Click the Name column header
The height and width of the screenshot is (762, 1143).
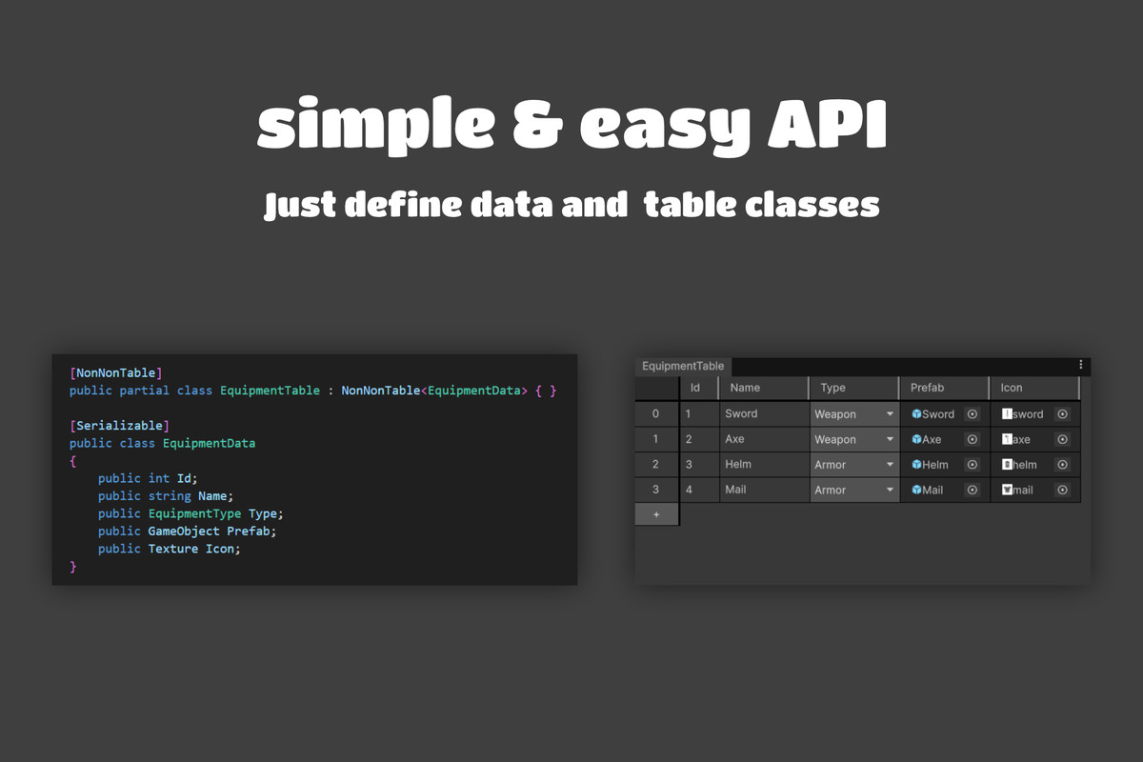click(x=763, y=388)
